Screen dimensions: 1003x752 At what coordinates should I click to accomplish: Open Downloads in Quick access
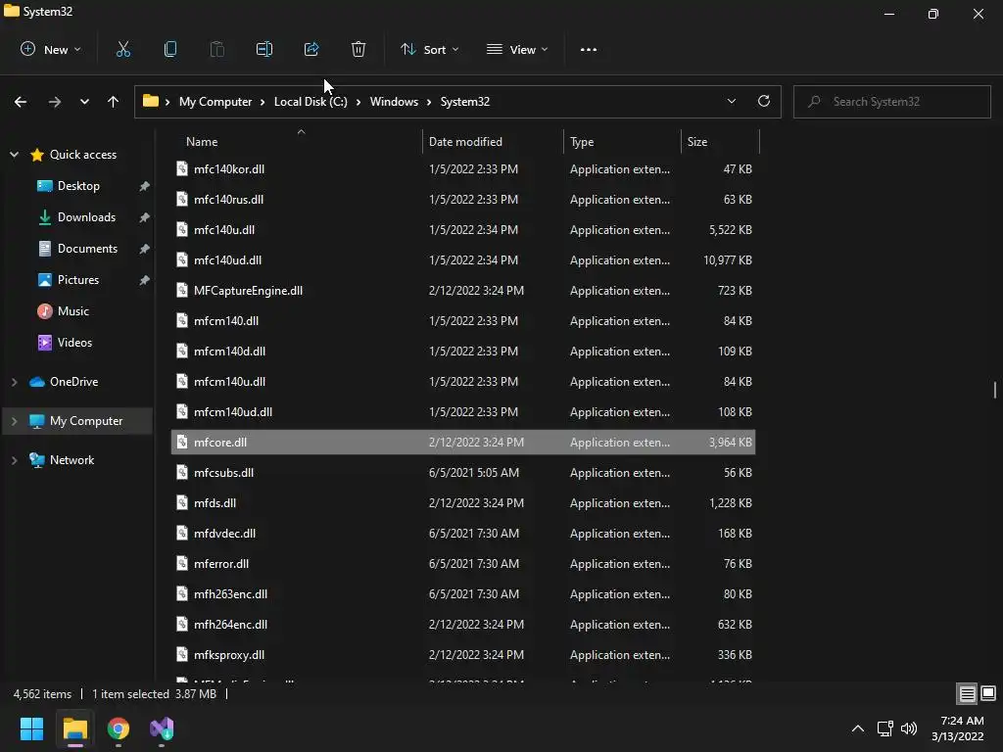[86, 217]
